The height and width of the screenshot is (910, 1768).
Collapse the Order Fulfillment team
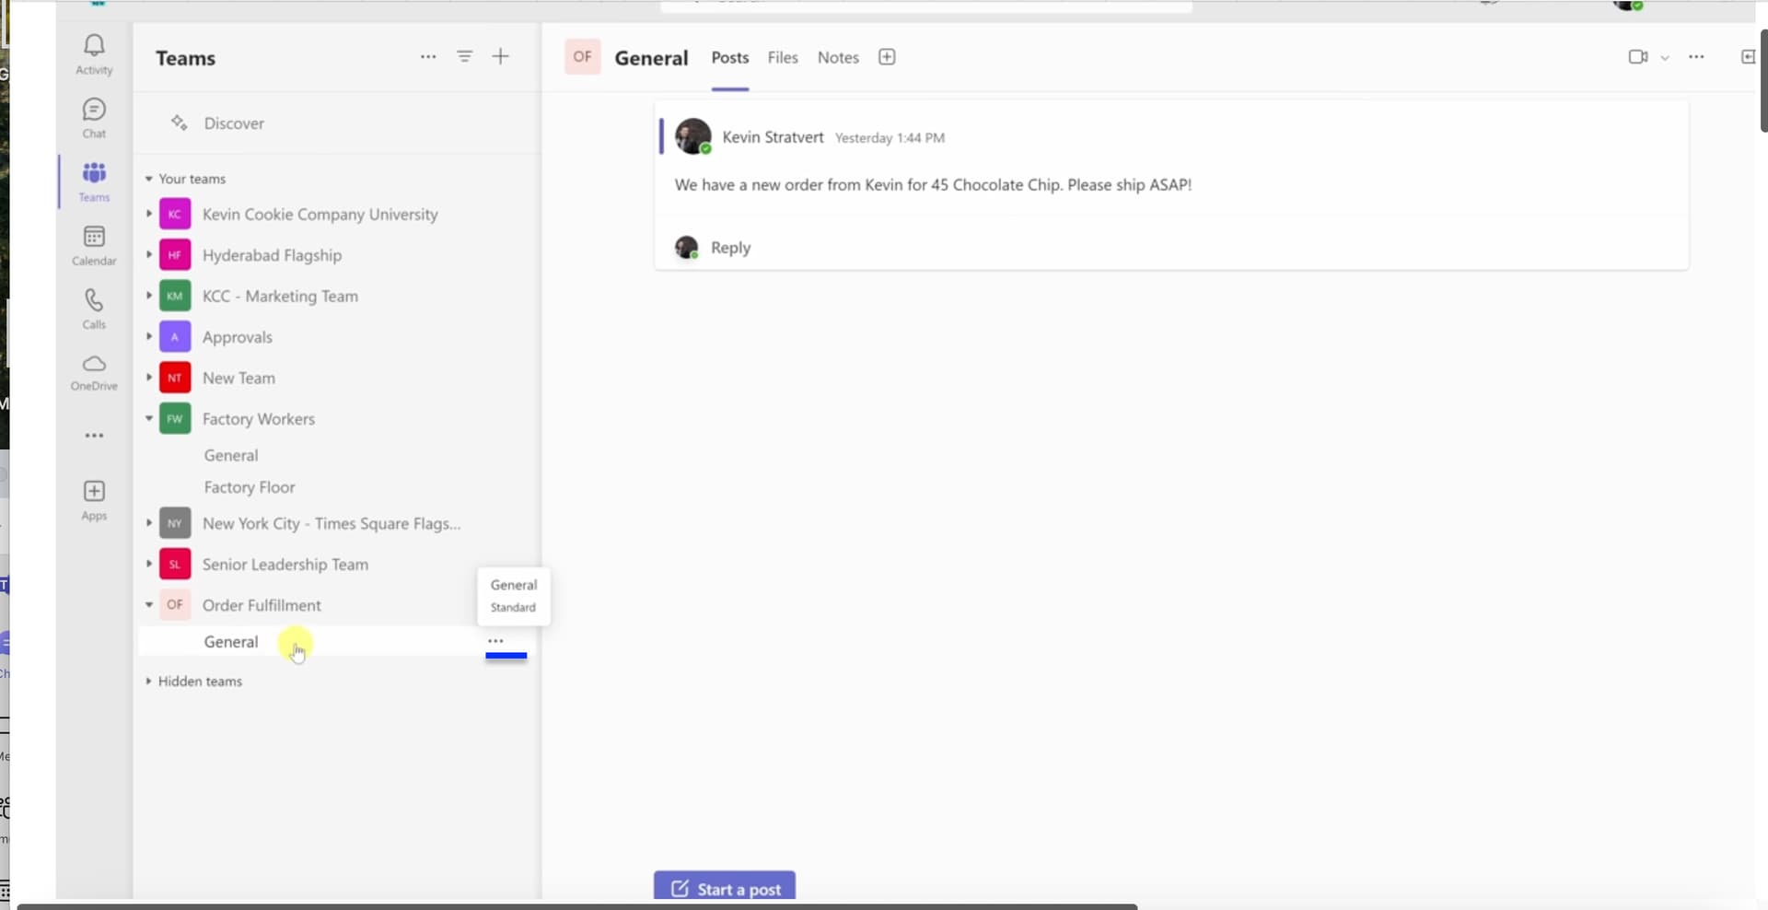pos(148,605)
